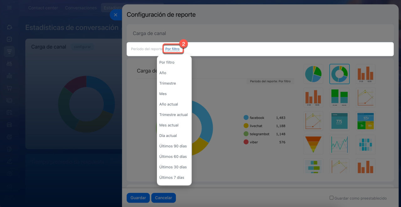The image size is (401, 207).
Task: Click the green telegrambot legend dot
Action: (x=246, y=134)
